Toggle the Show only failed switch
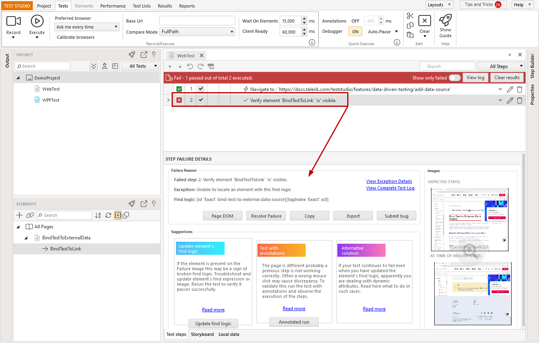This screenshot has height=343, width=539. 455,78
